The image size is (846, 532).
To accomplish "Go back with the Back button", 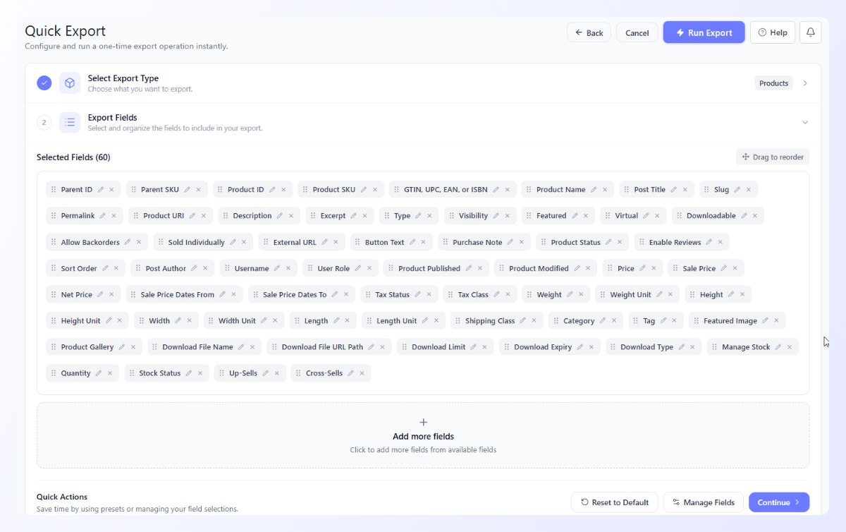I will (589, 32).
